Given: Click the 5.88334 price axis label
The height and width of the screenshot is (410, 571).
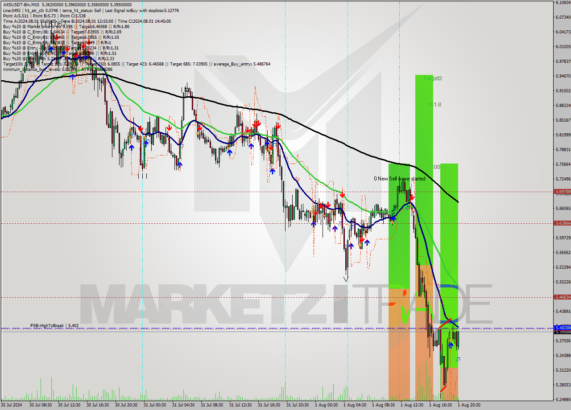Looking at the screenshot, I should coord(563,105).
